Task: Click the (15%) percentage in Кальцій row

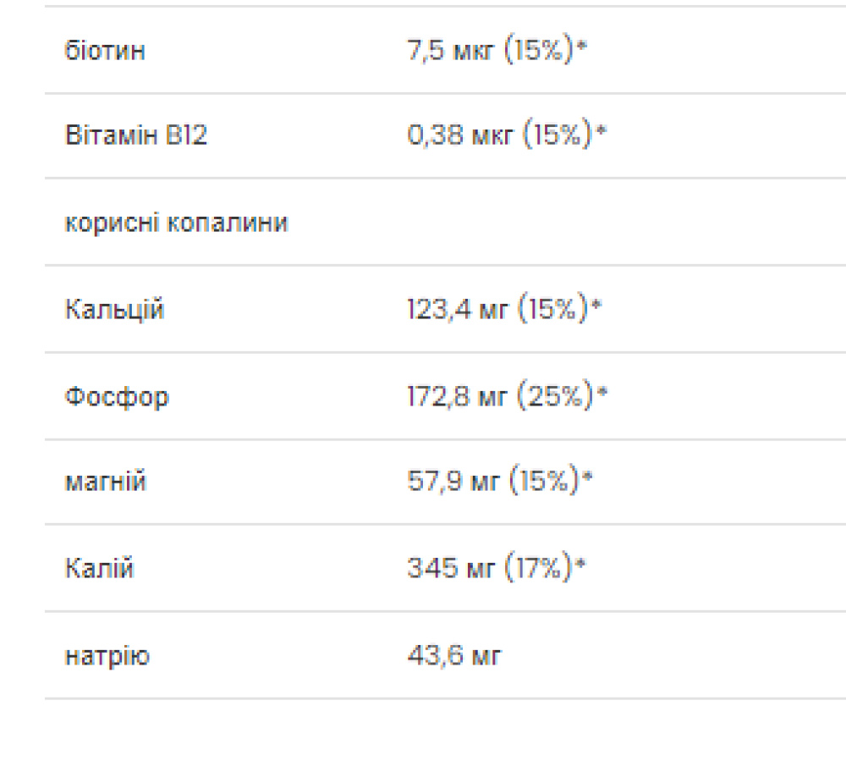Action: tap(552, 310)
